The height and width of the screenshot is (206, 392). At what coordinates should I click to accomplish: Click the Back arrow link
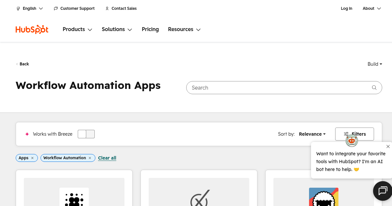click(x=23, y=64)
